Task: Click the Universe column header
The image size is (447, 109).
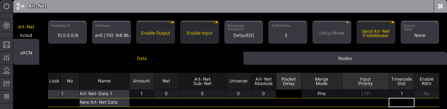Action: tap(238, 81)
